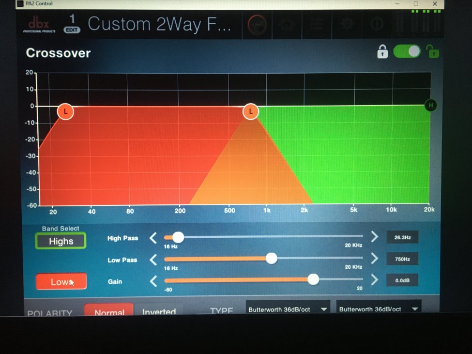Click the preset 1 EDIT badge
The height and width of the screenshot is (354, 472).
coord(72,24)
